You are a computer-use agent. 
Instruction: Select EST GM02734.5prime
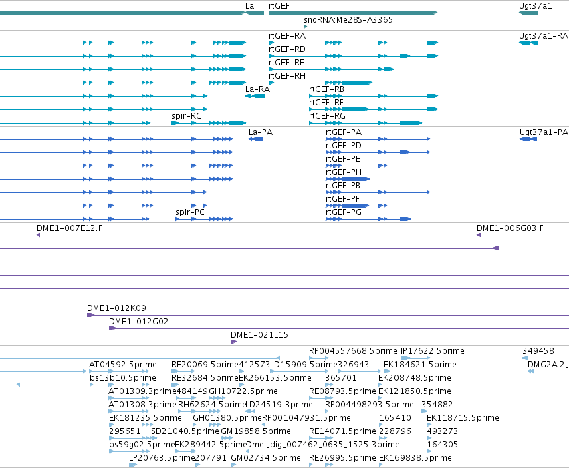265,458
